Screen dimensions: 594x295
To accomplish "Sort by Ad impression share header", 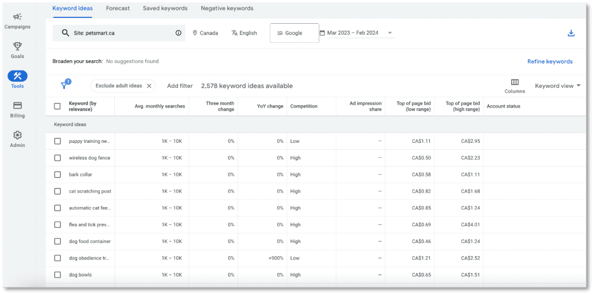I will (365, 106).
